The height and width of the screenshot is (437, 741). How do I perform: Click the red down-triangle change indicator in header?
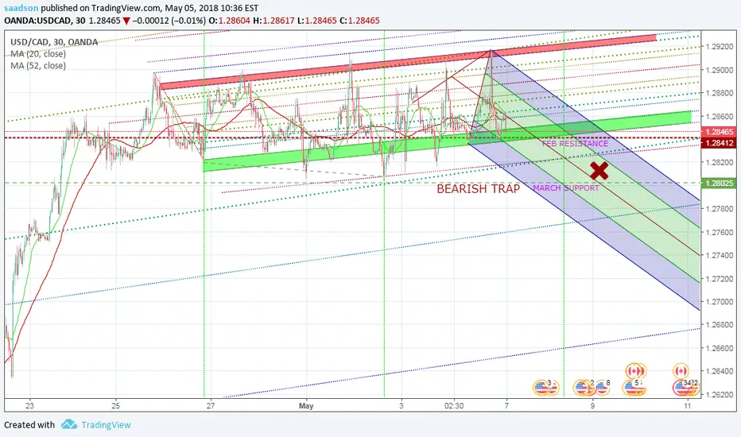(126, 21)
